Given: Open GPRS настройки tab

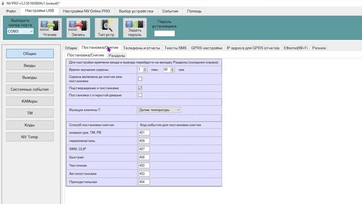Looking at the screenshot, I should pos(206,48).
